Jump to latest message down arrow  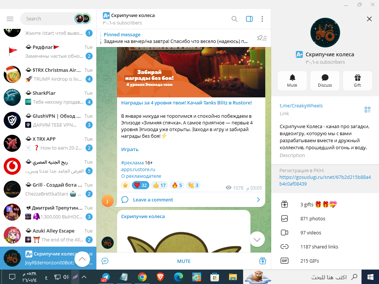point(257,239)
